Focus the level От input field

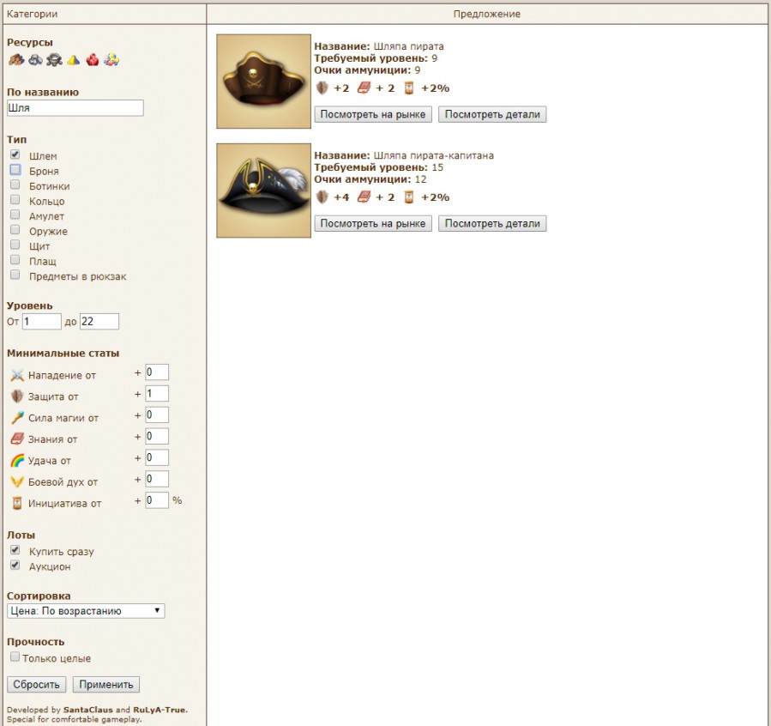[x=42, y=321]
